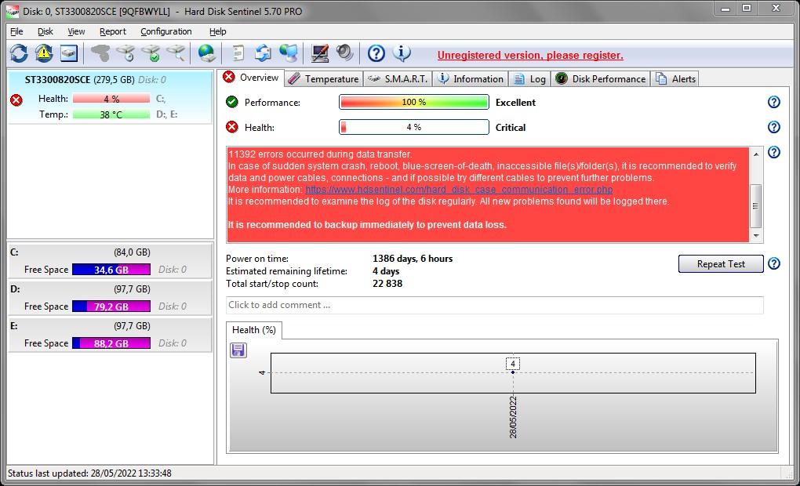Image resolution: width=800 pixels, height=486 pixels.
Task: Click the speaker sound toolbar icon
Action: [345, 53]
